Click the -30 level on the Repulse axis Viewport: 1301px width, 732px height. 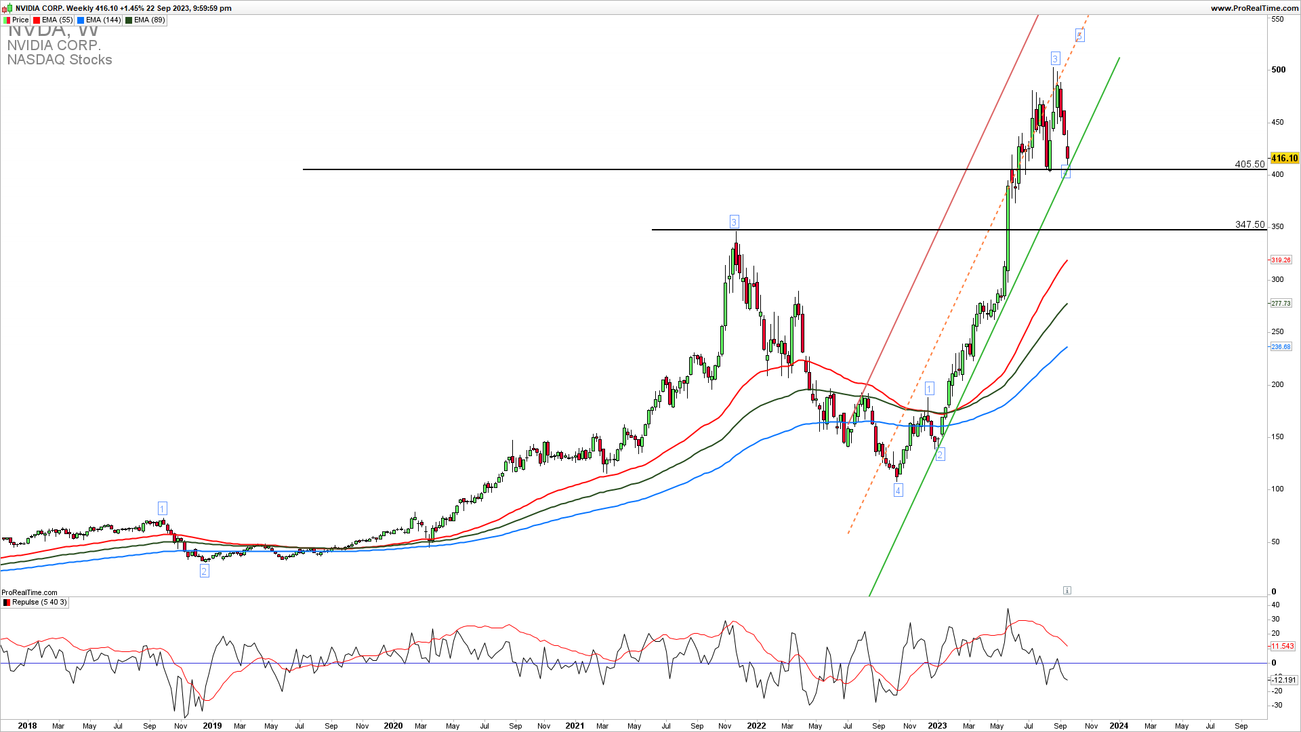click(x=1275, y=706)
